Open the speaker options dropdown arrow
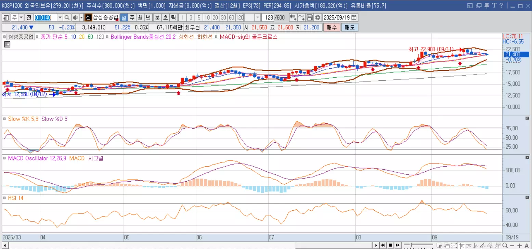 click(81, 17)
